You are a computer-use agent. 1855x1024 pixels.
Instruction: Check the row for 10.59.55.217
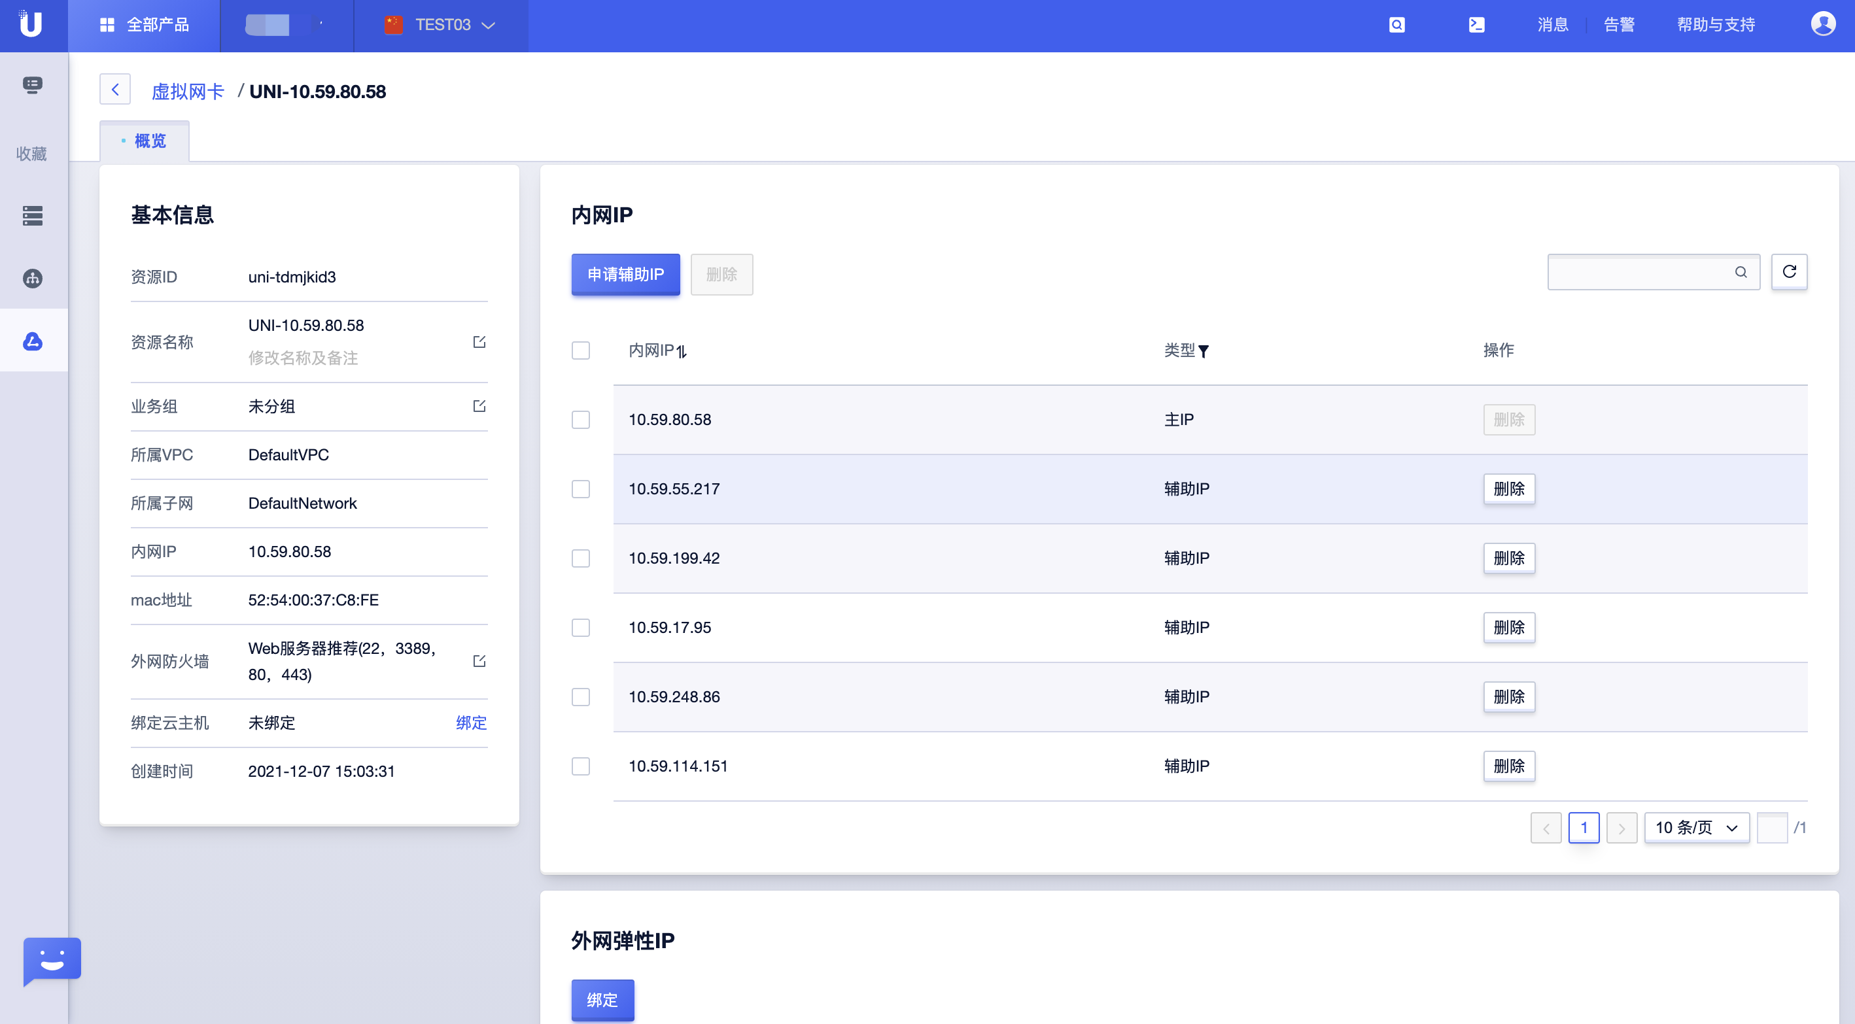[580, 489]
